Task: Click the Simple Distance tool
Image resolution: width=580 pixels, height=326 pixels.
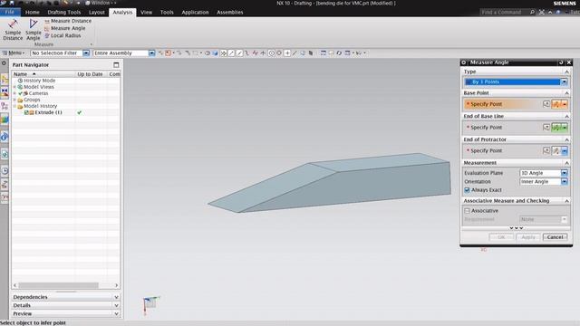Action: tap(13, 30)
